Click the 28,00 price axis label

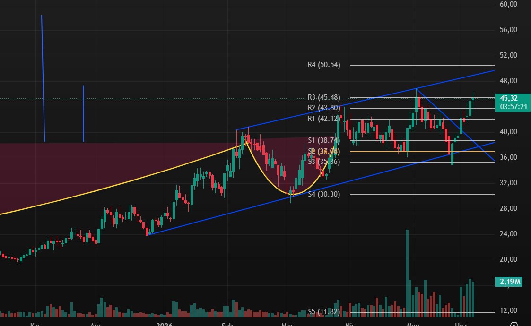[x=508, y=208]
